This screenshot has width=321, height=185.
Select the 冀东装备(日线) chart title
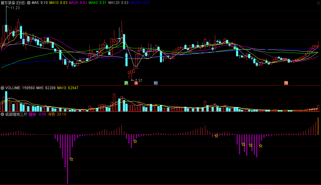[13, 3]
